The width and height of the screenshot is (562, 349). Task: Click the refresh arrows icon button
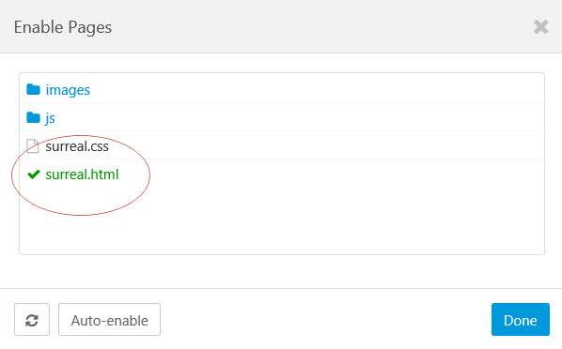pos(32,320)
